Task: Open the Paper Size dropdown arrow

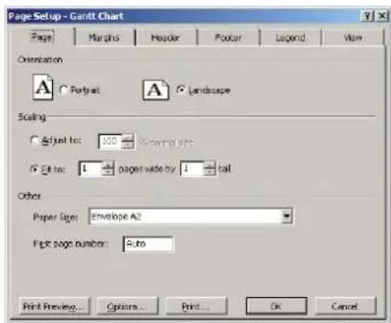Action: pyautogui.click(x=286, y=216)
